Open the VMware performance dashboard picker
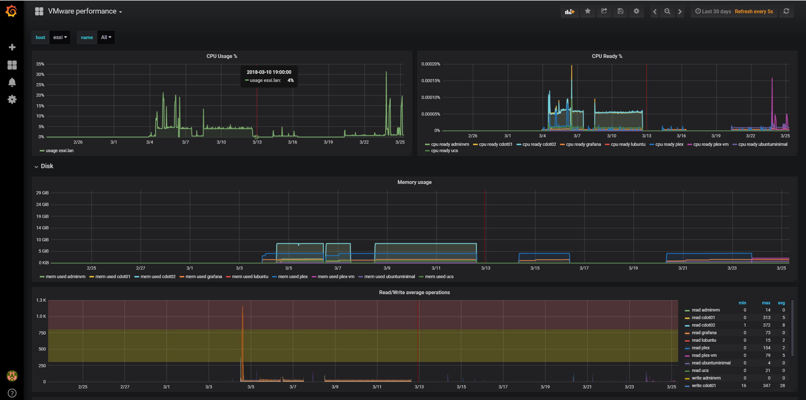The width and height of the screenshot is (806, 400). (82, 11)
